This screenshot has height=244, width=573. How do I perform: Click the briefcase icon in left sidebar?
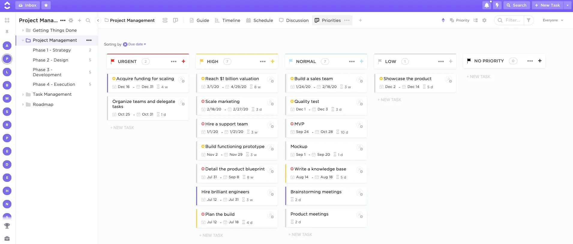(7, 239)
